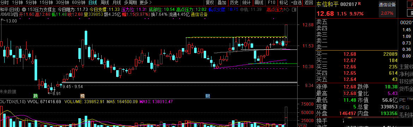Switch to the 月线 monthly chart

(117, 2)
